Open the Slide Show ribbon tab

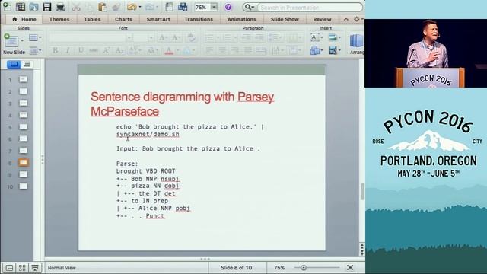click(285, 19)
